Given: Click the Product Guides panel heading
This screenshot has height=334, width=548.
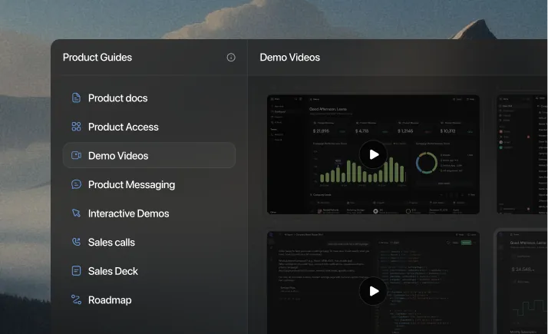Looking at the screenshot, I should (x=97, y=58).
